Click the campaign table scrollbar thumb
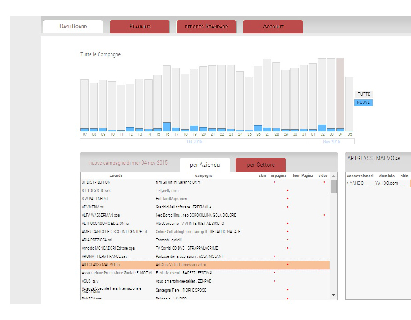411x320 pixels. 334,187
